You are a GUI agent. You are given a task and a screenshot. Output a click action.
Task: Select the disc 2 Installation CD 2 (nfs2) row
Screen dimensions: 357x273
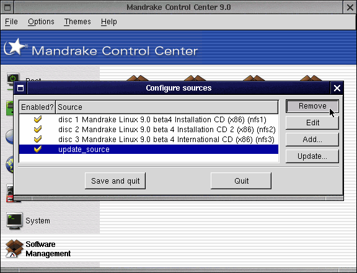tap(149, 130)
